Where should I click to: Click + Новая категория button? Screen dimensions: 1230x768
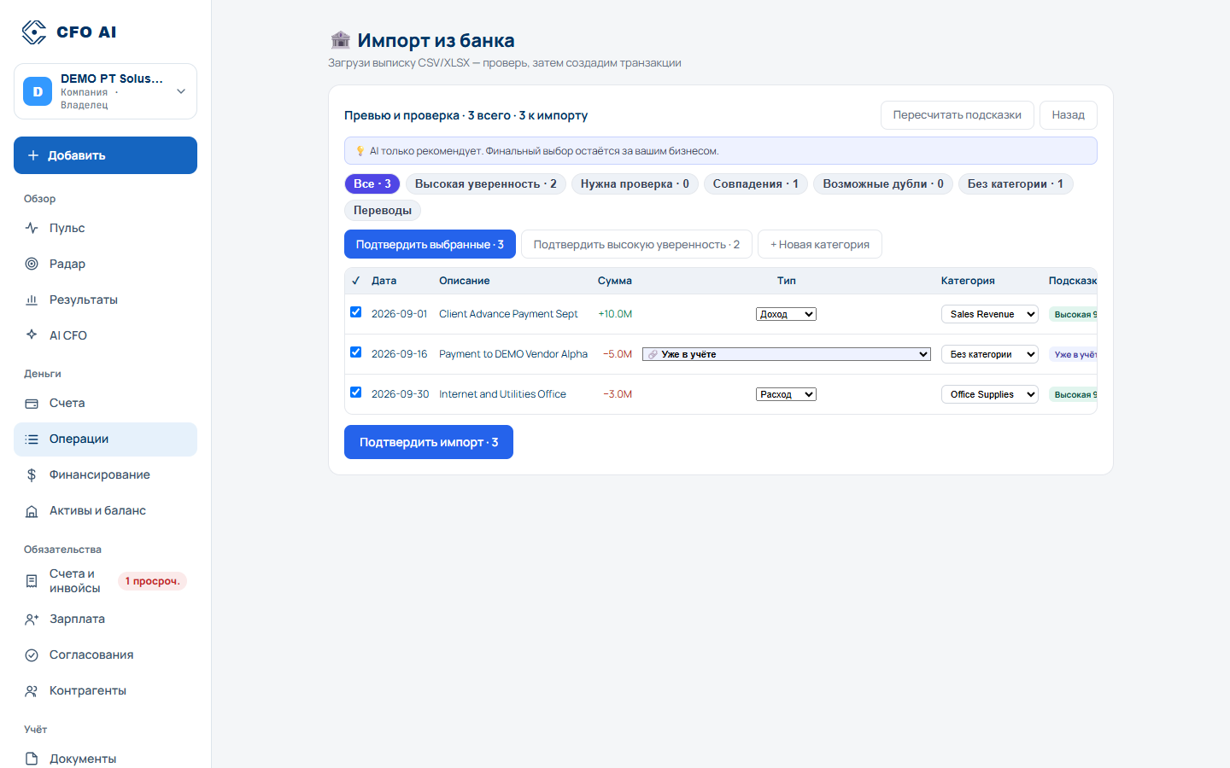tap(820, 244)
